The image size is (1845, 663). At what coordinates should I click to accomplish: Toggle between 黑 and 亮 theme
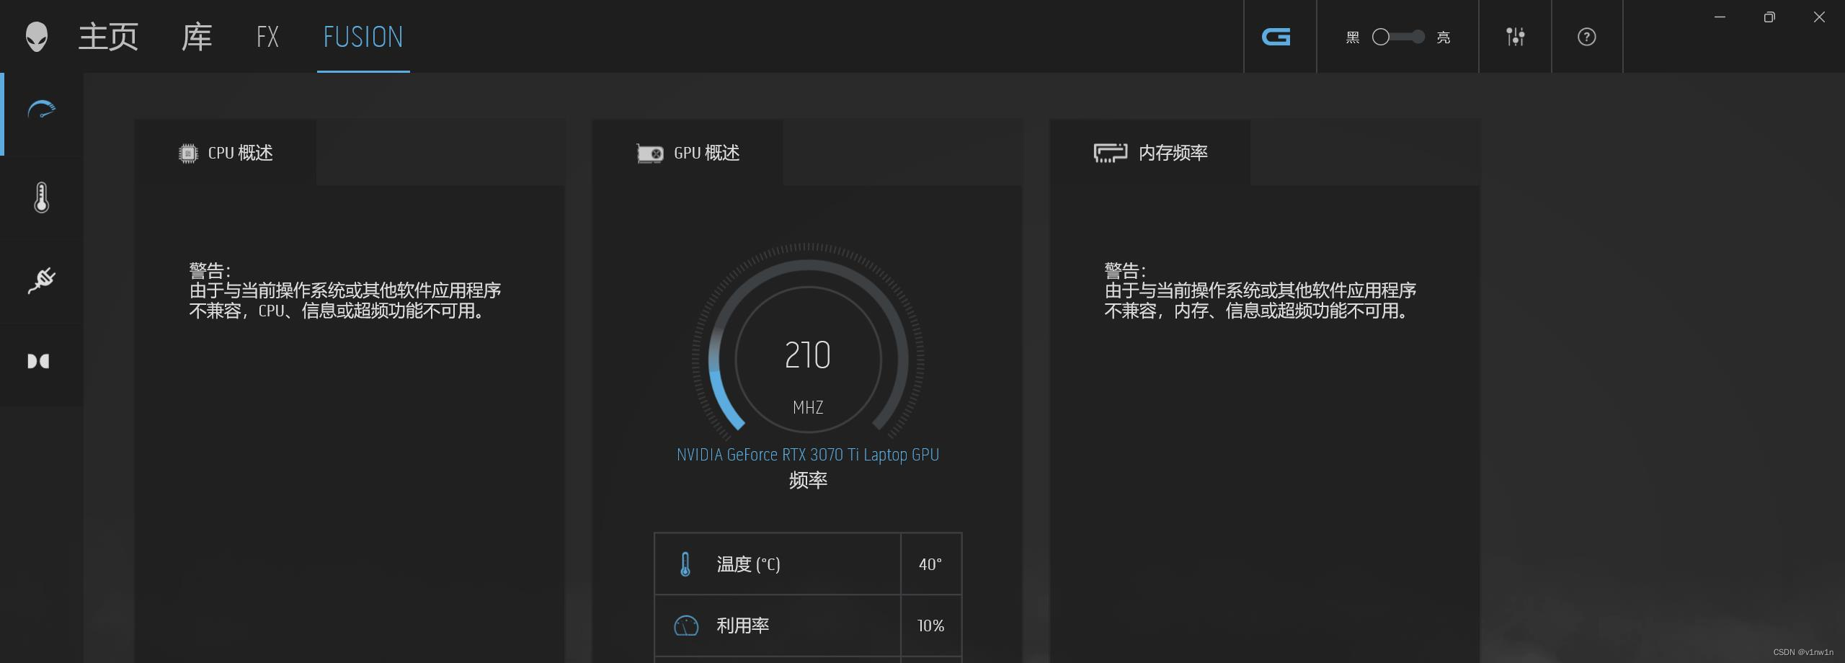[1398, 37]
